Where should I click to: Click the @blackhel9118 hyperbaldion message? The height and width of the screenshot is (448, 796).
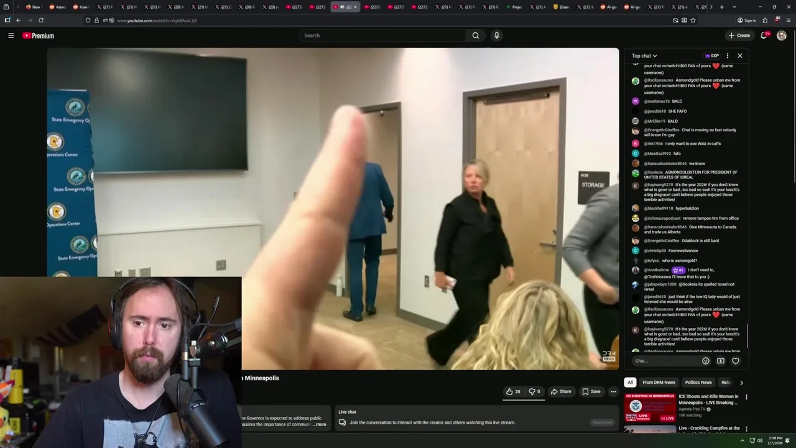pyautogui.click(x=672, y=208)
